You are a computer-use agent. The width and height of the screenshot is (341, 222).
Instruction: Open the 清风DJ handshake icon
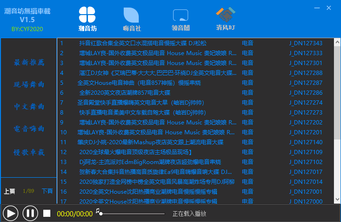(x=225, y=15)
